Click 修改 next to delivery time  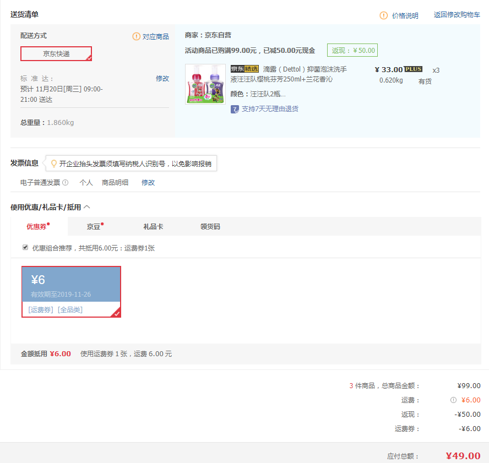pos(162,79)
